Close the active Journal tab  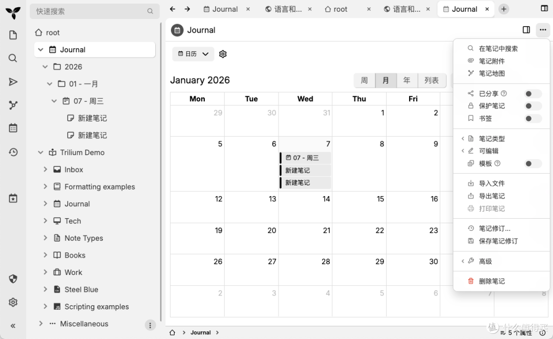[487, 9]
